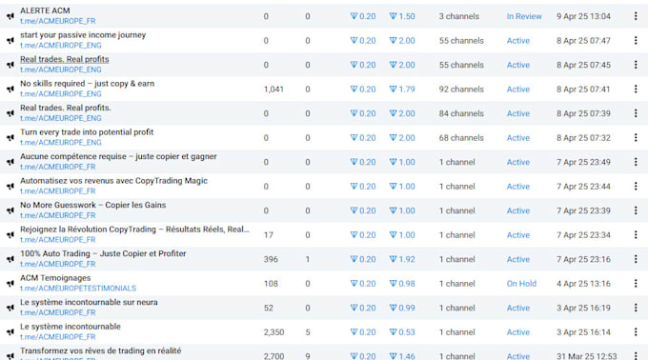Image resolution: width=648 pixels, height=360 pixels.
Task: Open more options for incontournable sur neura ad
Action: point(636,308)
